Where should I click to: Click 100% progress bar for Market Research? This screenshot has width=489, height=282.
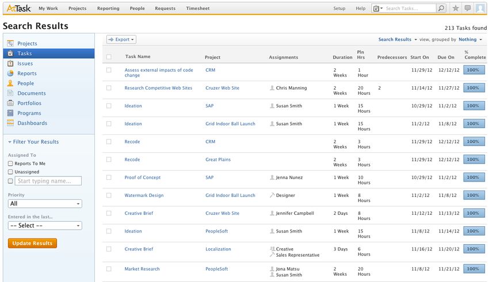click(x=474, y=269)
